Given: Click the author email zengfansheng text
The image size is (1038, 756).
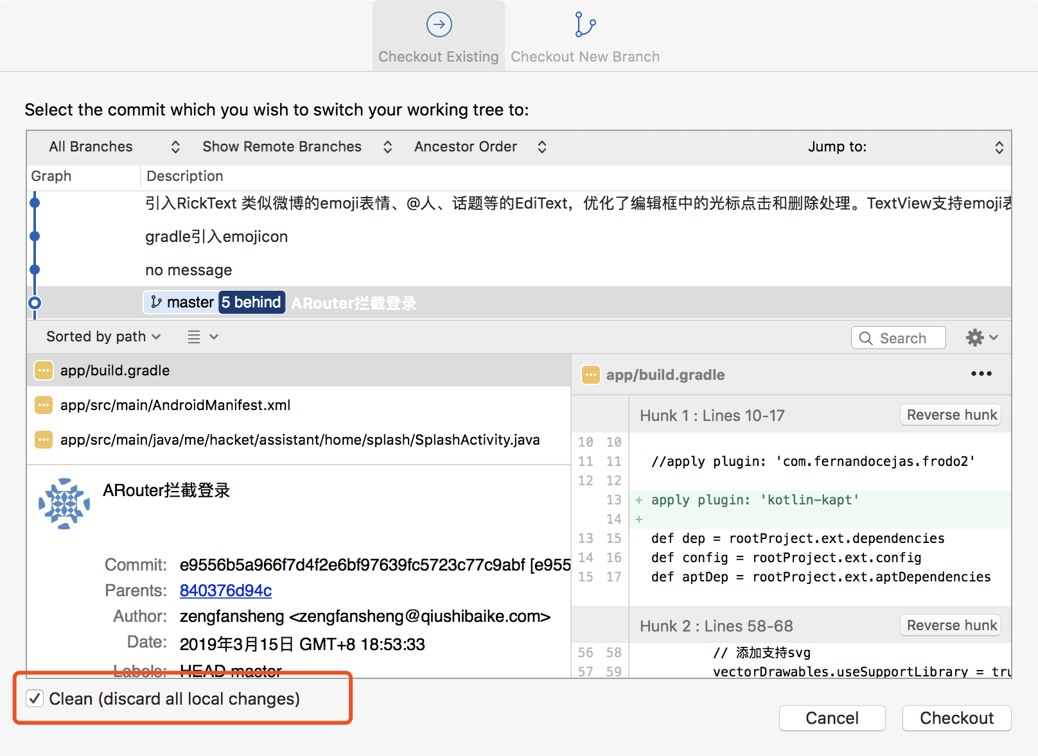Looking at the screenshot, I should pos(365,616).
